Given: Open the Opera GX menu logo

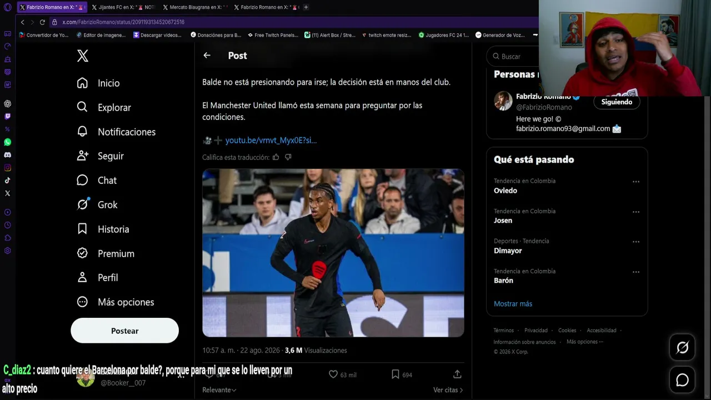Looking at the screenshot, I should pos(7,7).
